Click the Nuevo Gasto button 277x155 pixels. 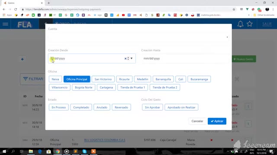point(244,59)
